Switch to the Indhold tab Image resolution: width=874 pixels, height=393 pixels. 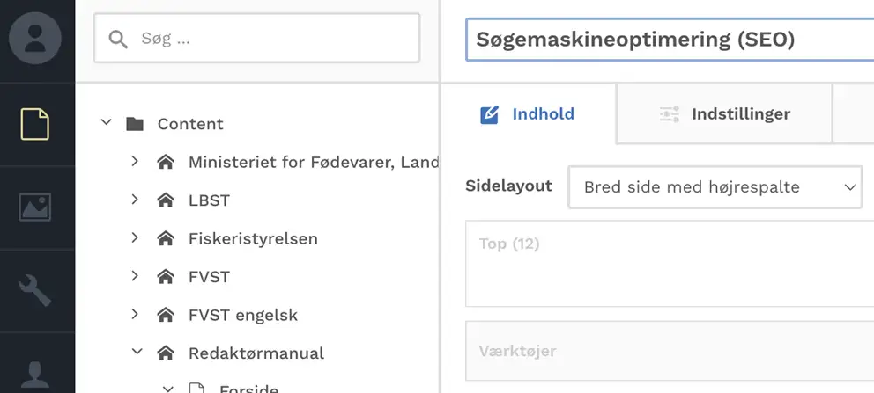[x=527, y=114]
